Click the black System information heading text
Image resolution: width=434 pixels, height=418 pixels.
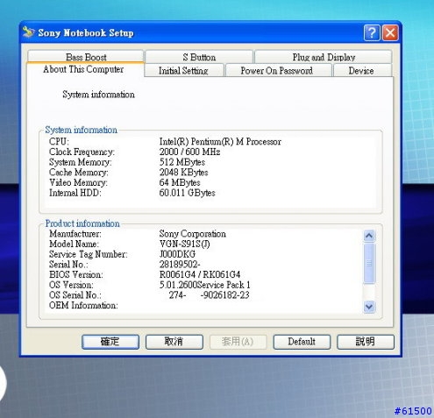click(x=98, y=95)
